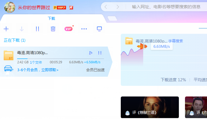Open the 评《穆赫兰道》 video thumbnail

(150, 107)
